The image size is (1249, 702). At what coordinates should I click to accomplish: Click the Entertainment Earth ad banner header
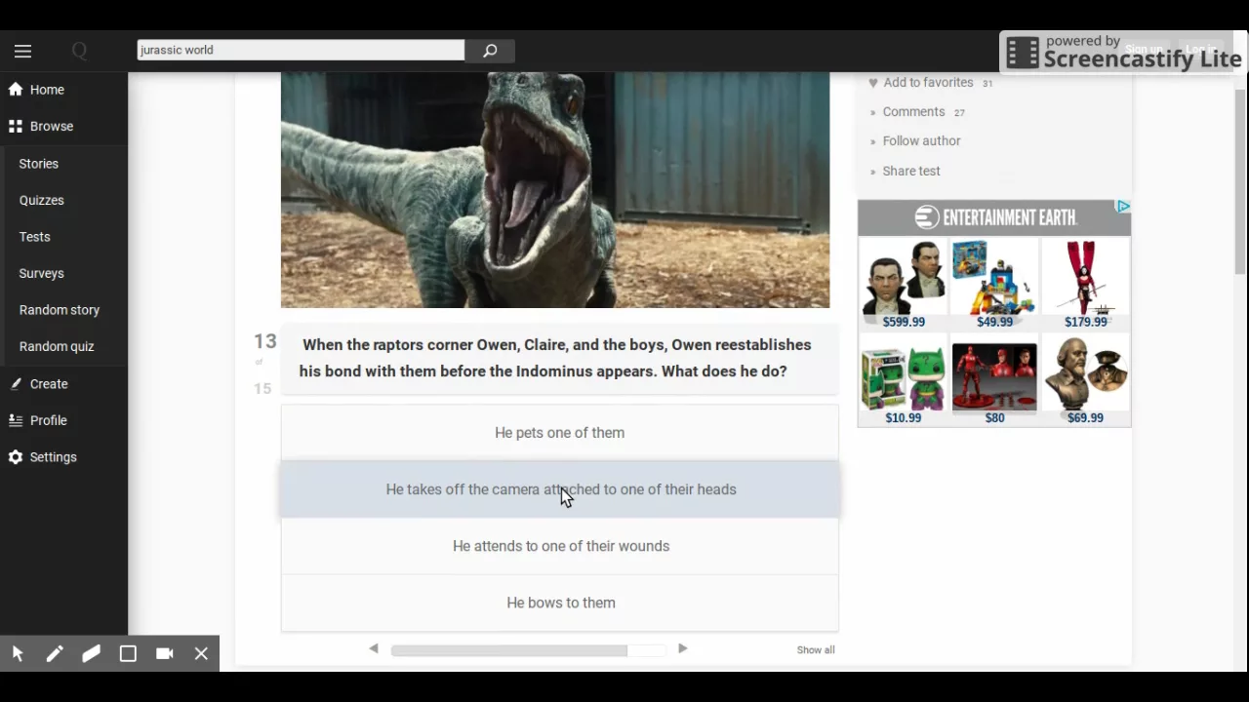point(994,217)
